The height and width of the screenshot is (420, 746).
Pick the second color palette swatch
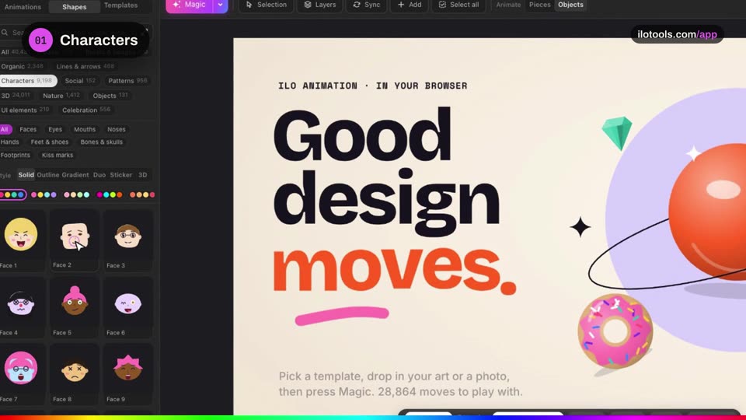pyautogui.click(x=44, y=194)
